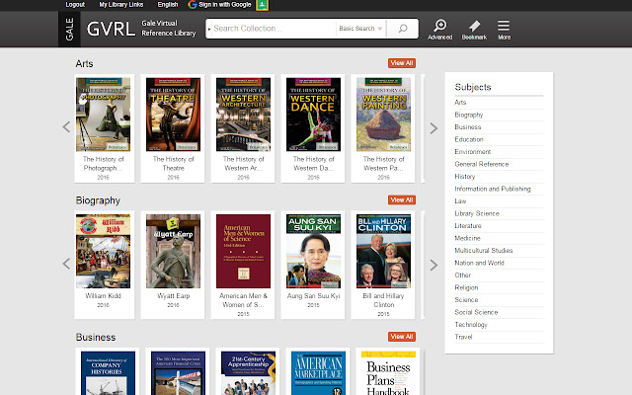Open the William Kidd book cover
The width and height of the screenshot is (632, 395).
(103, 251)
